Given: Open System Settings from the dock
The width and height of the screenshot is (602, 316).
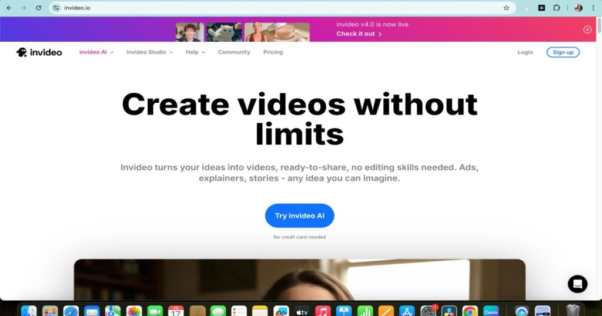Looking at the screenshot, I should pos(428,311).
